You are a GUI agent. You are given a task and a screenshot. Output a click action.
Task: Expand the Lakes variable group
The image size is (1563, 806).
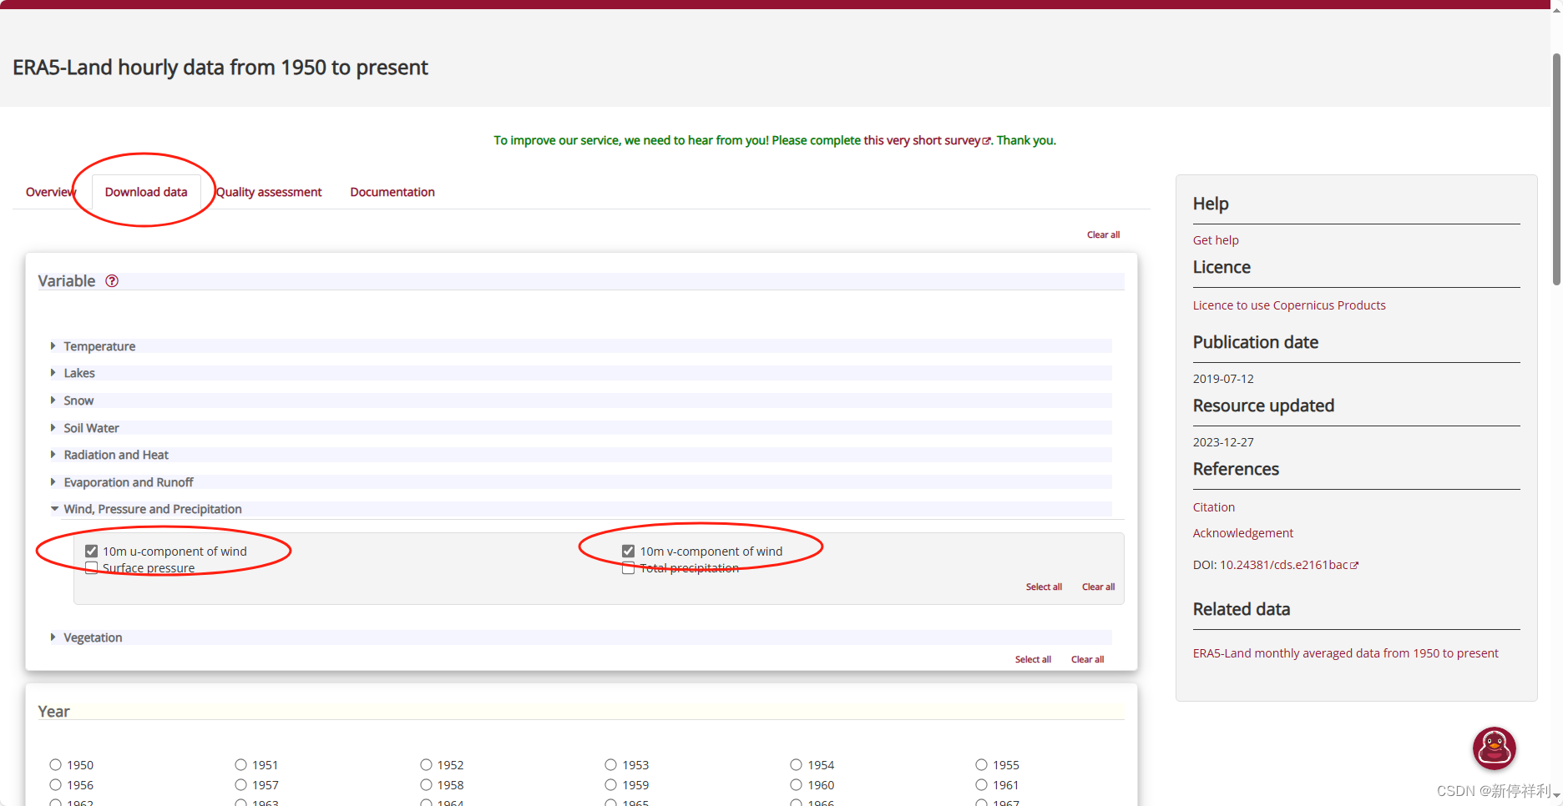79,373
